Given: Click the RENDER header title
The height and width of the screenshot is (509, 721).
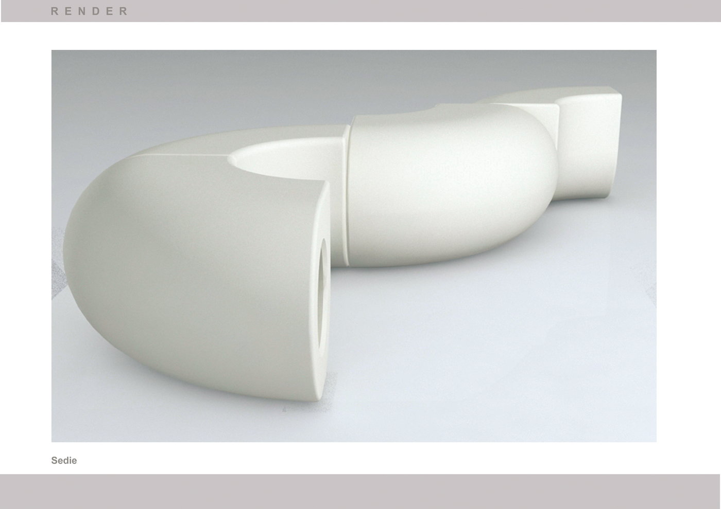Looking at the screenshot, I should (x=89, y=11).
